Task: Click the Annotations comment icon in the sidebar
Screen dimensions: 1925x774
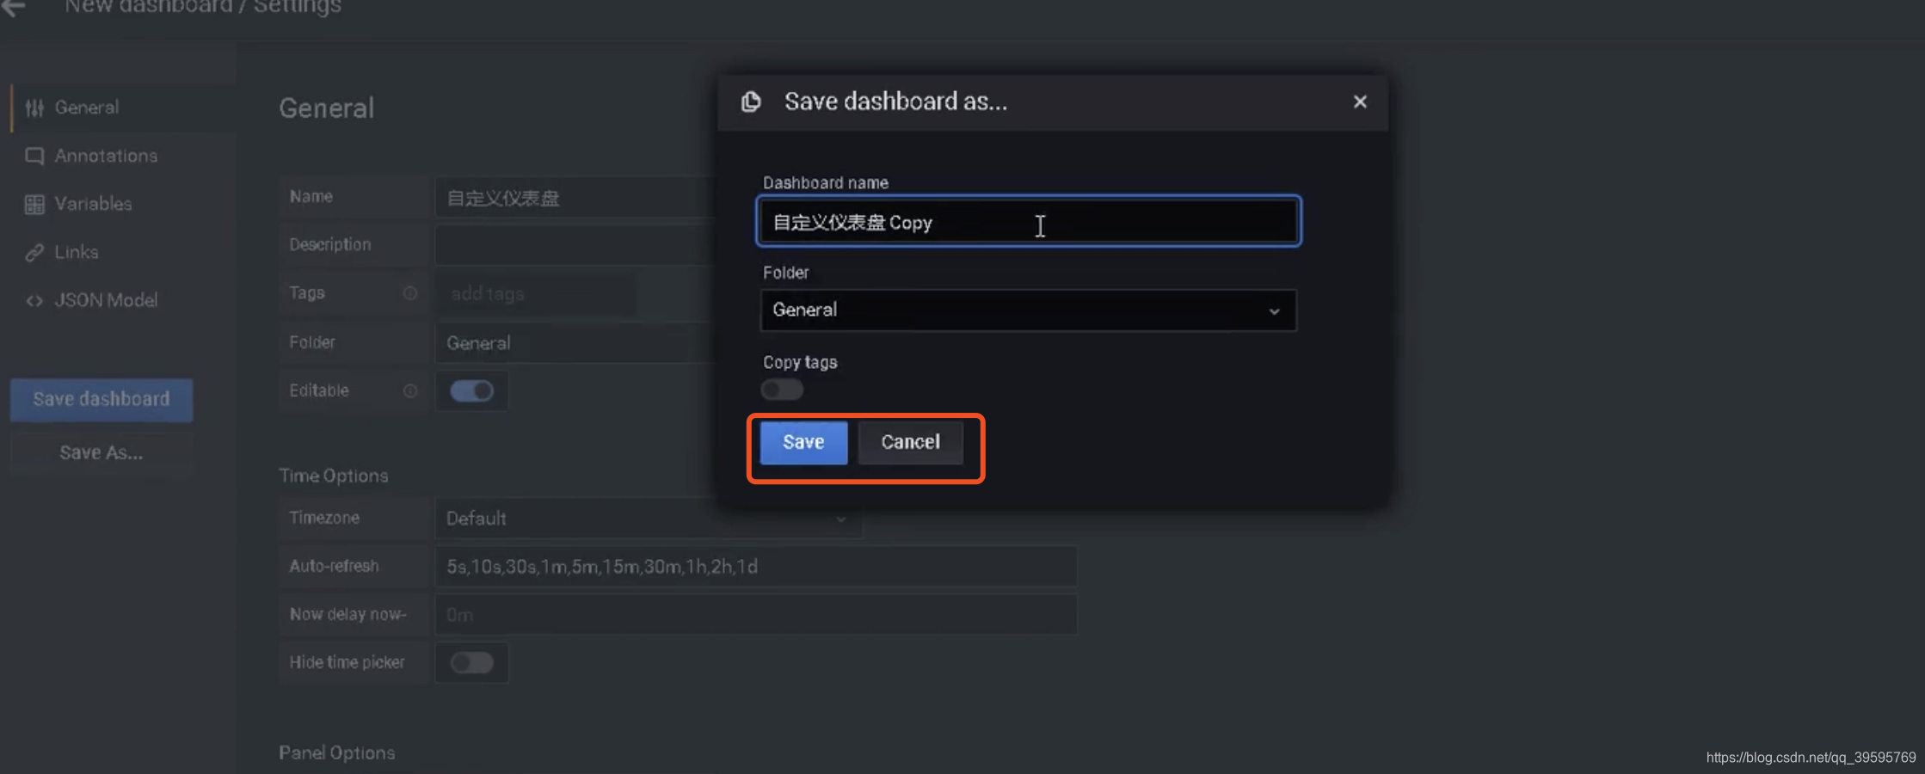Action: pyautogui.click(x=34, y=156)
